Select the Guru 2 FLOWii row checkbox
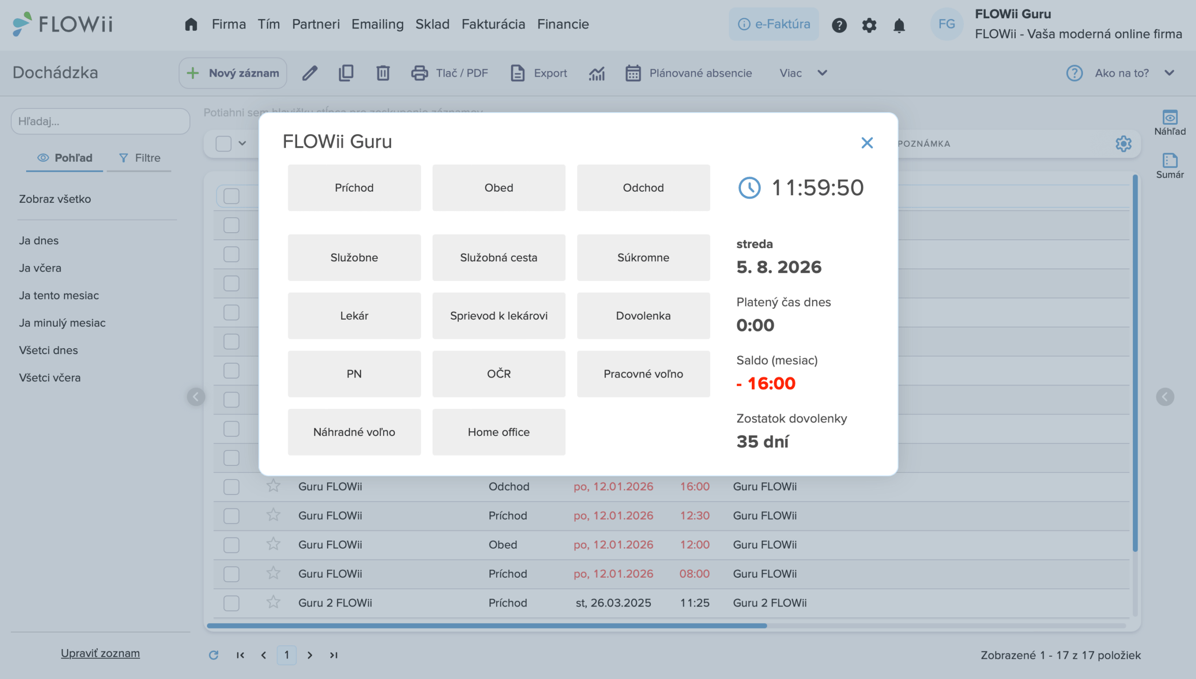Screen dimensions: 1196x679 pos(231,603)
